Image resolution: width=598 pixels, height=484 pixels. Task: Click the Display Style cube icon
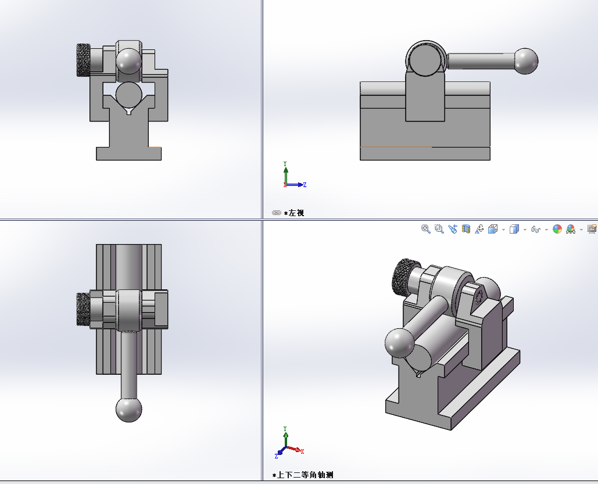click(514, 229)
